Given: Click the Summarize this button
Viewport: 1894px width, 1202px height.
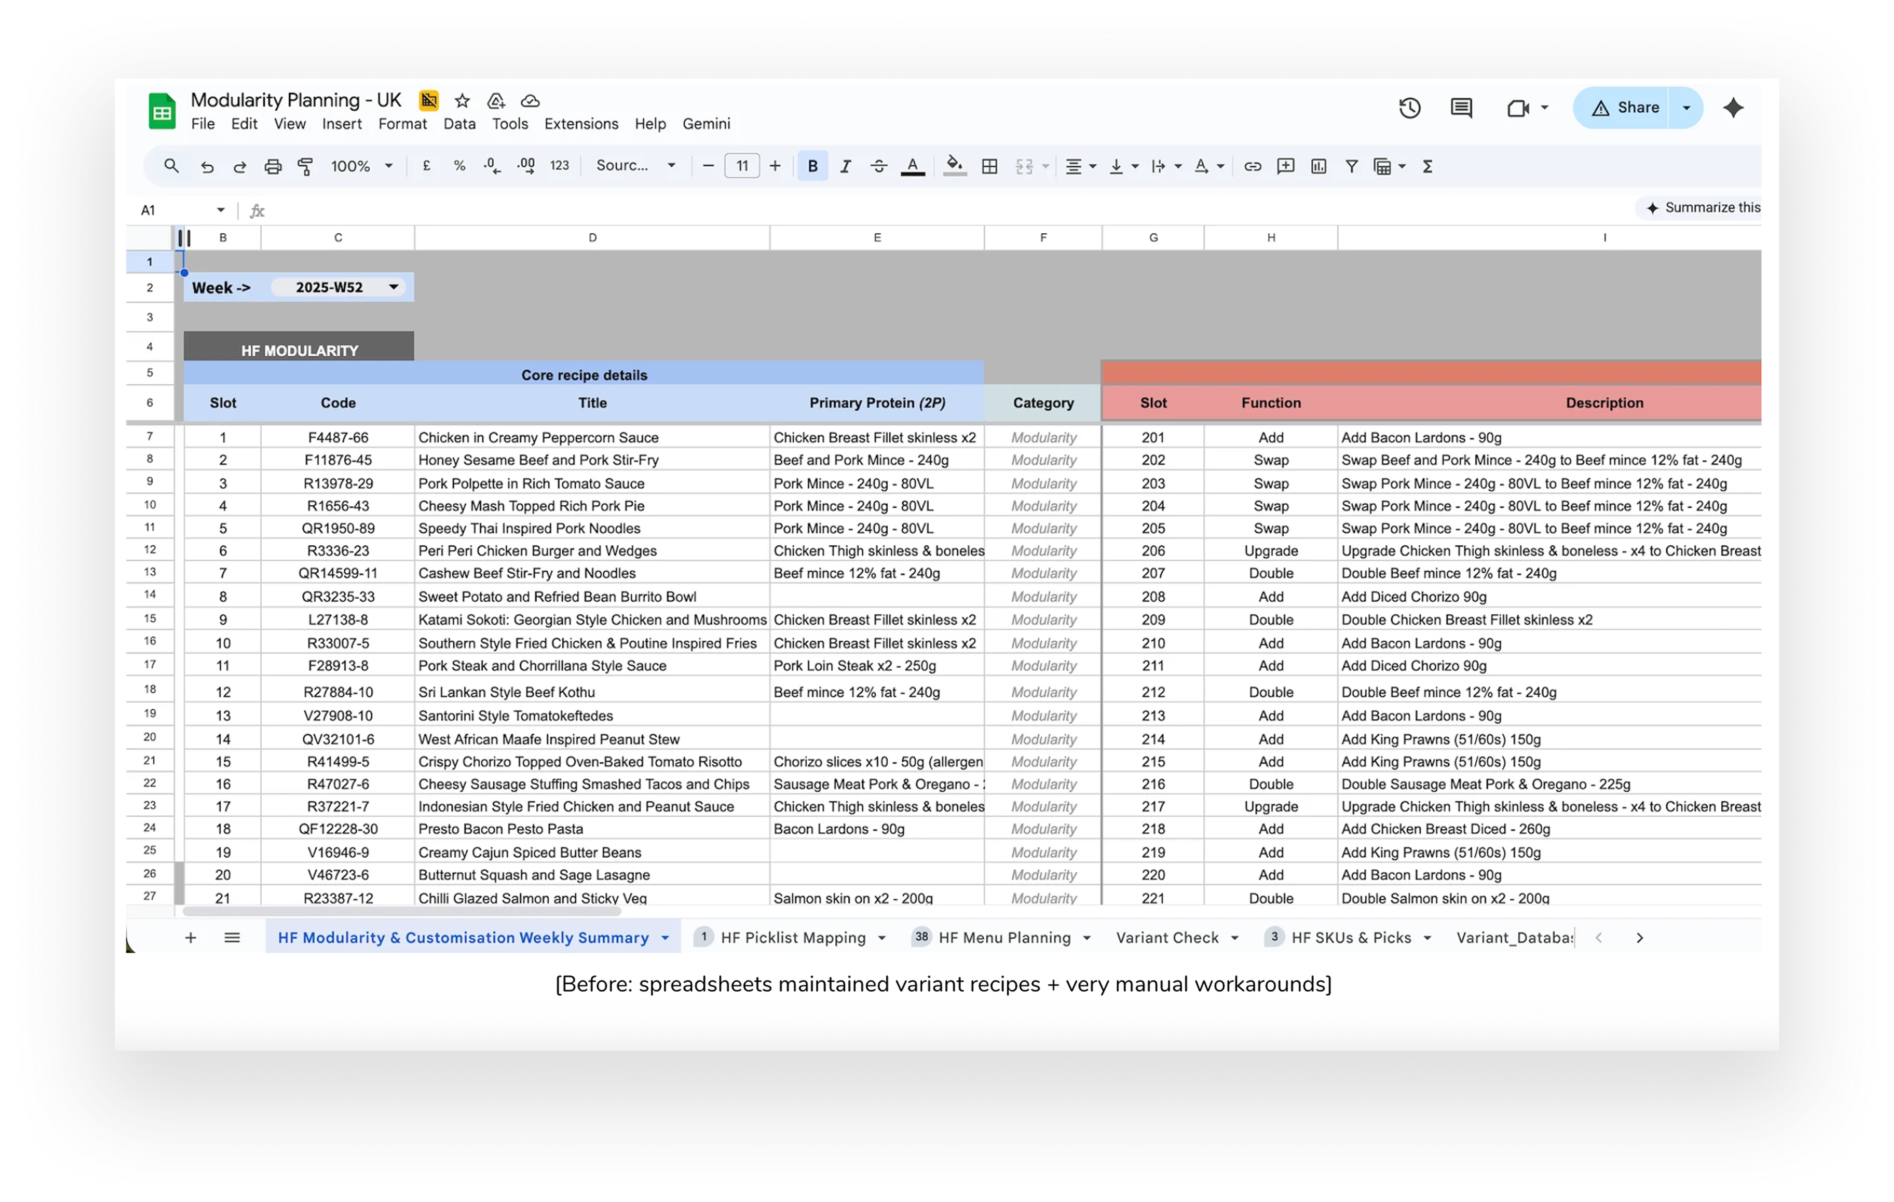Looking at the screenshot, I should [1702, 208].
